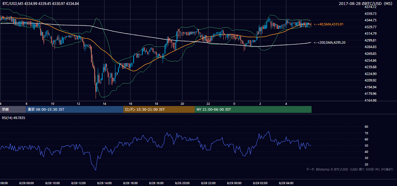Image resolution: width=397 pixels, height=186 pixels.
Task: Click hour tick 10 under price chart
Action: tap(52, 104)
